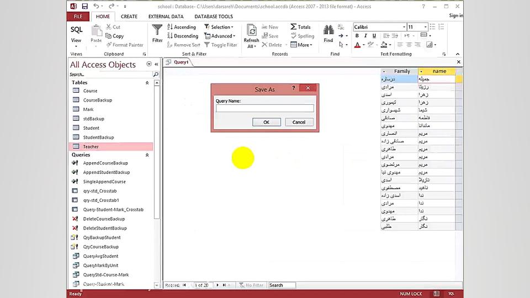Collapse navigation pane with shutter bar button
The image size is (530, 298).
pyautogui.click(x=156, y=64)
